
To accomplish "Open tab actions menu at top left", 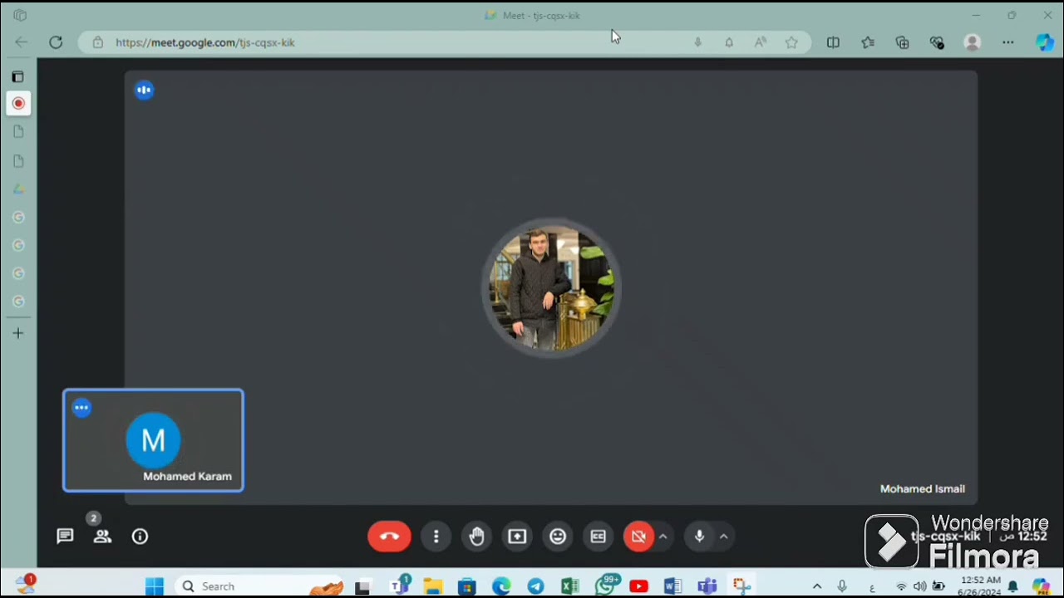I will pyautogui.click(x=20, y=15).
